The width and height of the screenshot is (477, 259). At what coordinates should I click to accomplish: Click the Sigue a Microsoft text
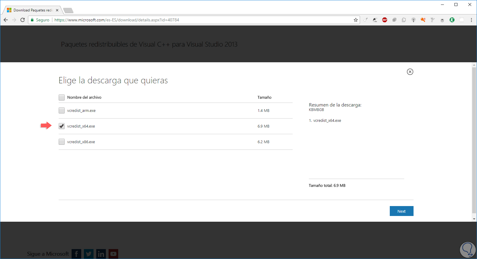pyautogui.click(x=48, y=254)
